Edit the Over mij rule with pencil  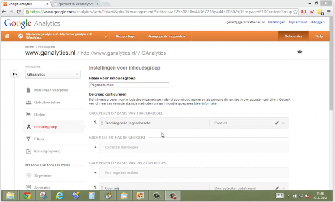(x=277, y=188)
